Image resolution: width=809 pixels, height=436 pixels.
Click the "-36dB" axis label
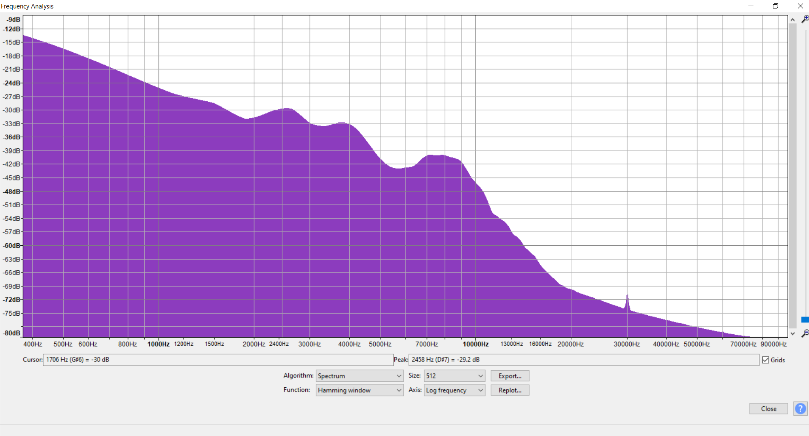point(12,137)
